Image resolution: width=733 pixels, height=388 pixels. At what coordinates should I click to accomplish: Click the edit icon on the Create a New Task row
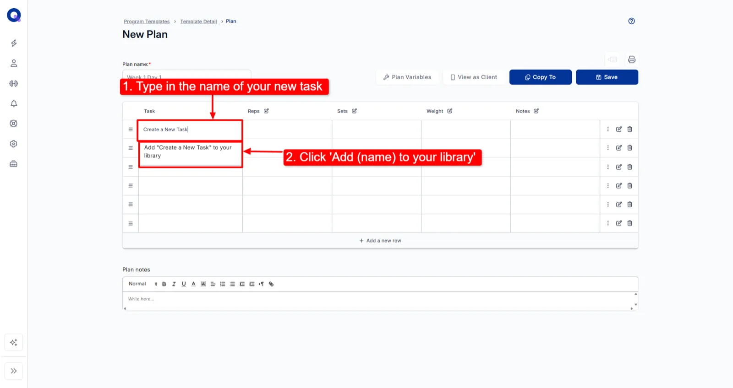click(619, 129)
